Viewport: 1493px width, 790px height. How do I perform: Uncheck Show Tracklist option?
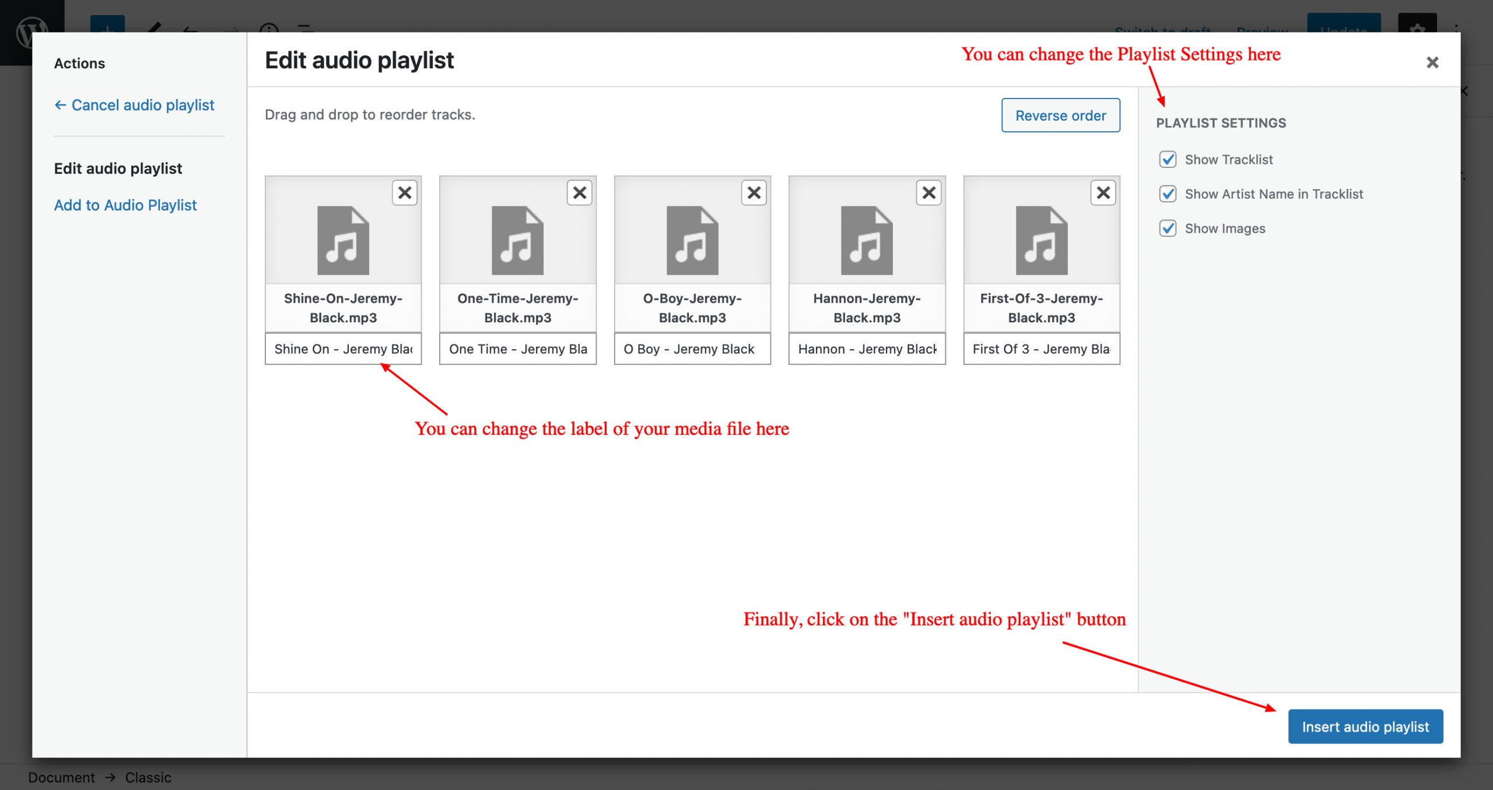point(1168,159)
